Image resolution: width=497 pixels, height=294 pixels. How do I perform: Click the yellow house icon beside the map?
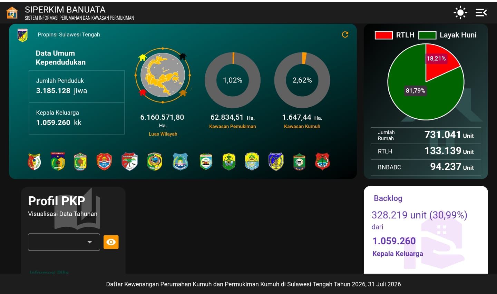[x=143, y=57]
